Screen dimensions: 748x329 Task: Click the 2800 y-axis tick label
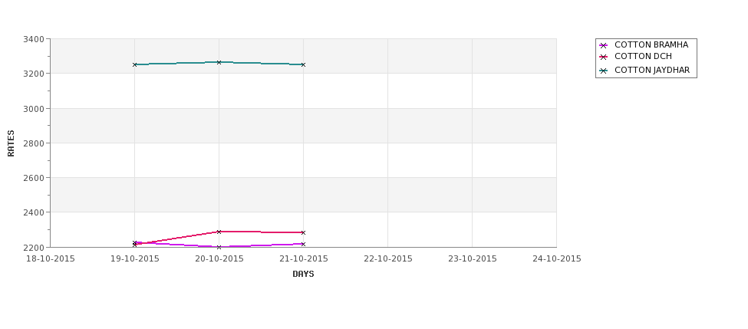pyautogui.click(x=34, y=143)
